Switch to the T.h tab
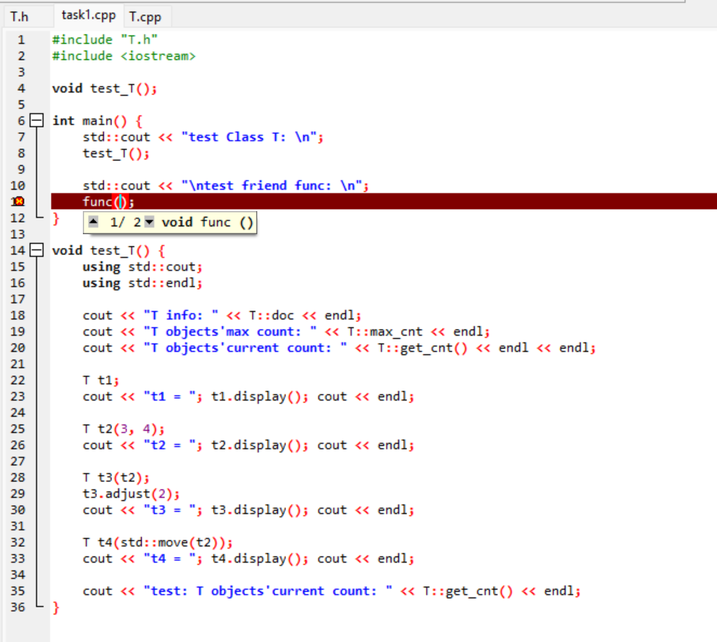717x642 pixels. pos(19,17)
